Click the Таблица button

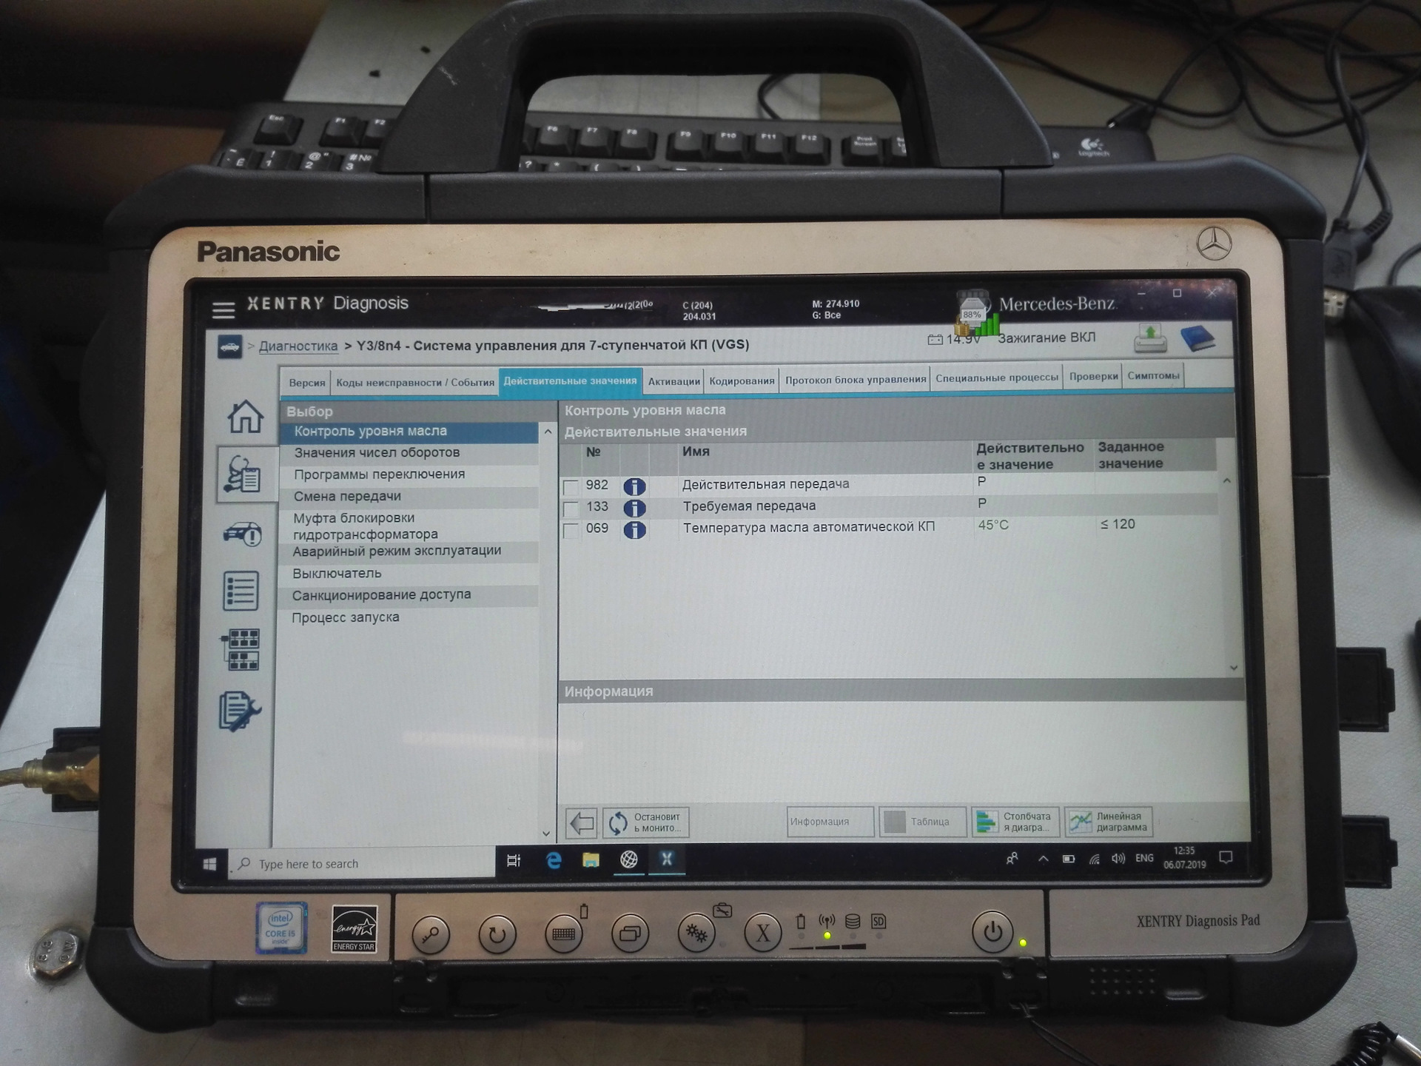922,822
